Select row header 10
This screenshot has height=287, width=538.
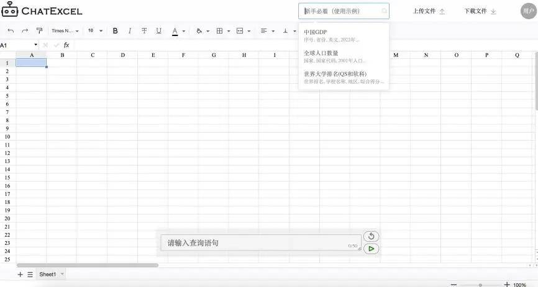pos(7,136)
